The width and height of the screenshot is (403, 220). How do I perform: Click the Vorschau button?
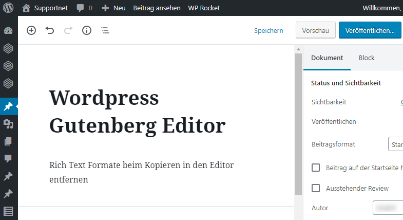[x=316, y=30]
